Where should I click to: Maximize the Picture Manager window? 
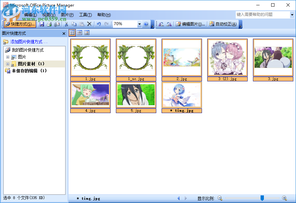point(273,5)
